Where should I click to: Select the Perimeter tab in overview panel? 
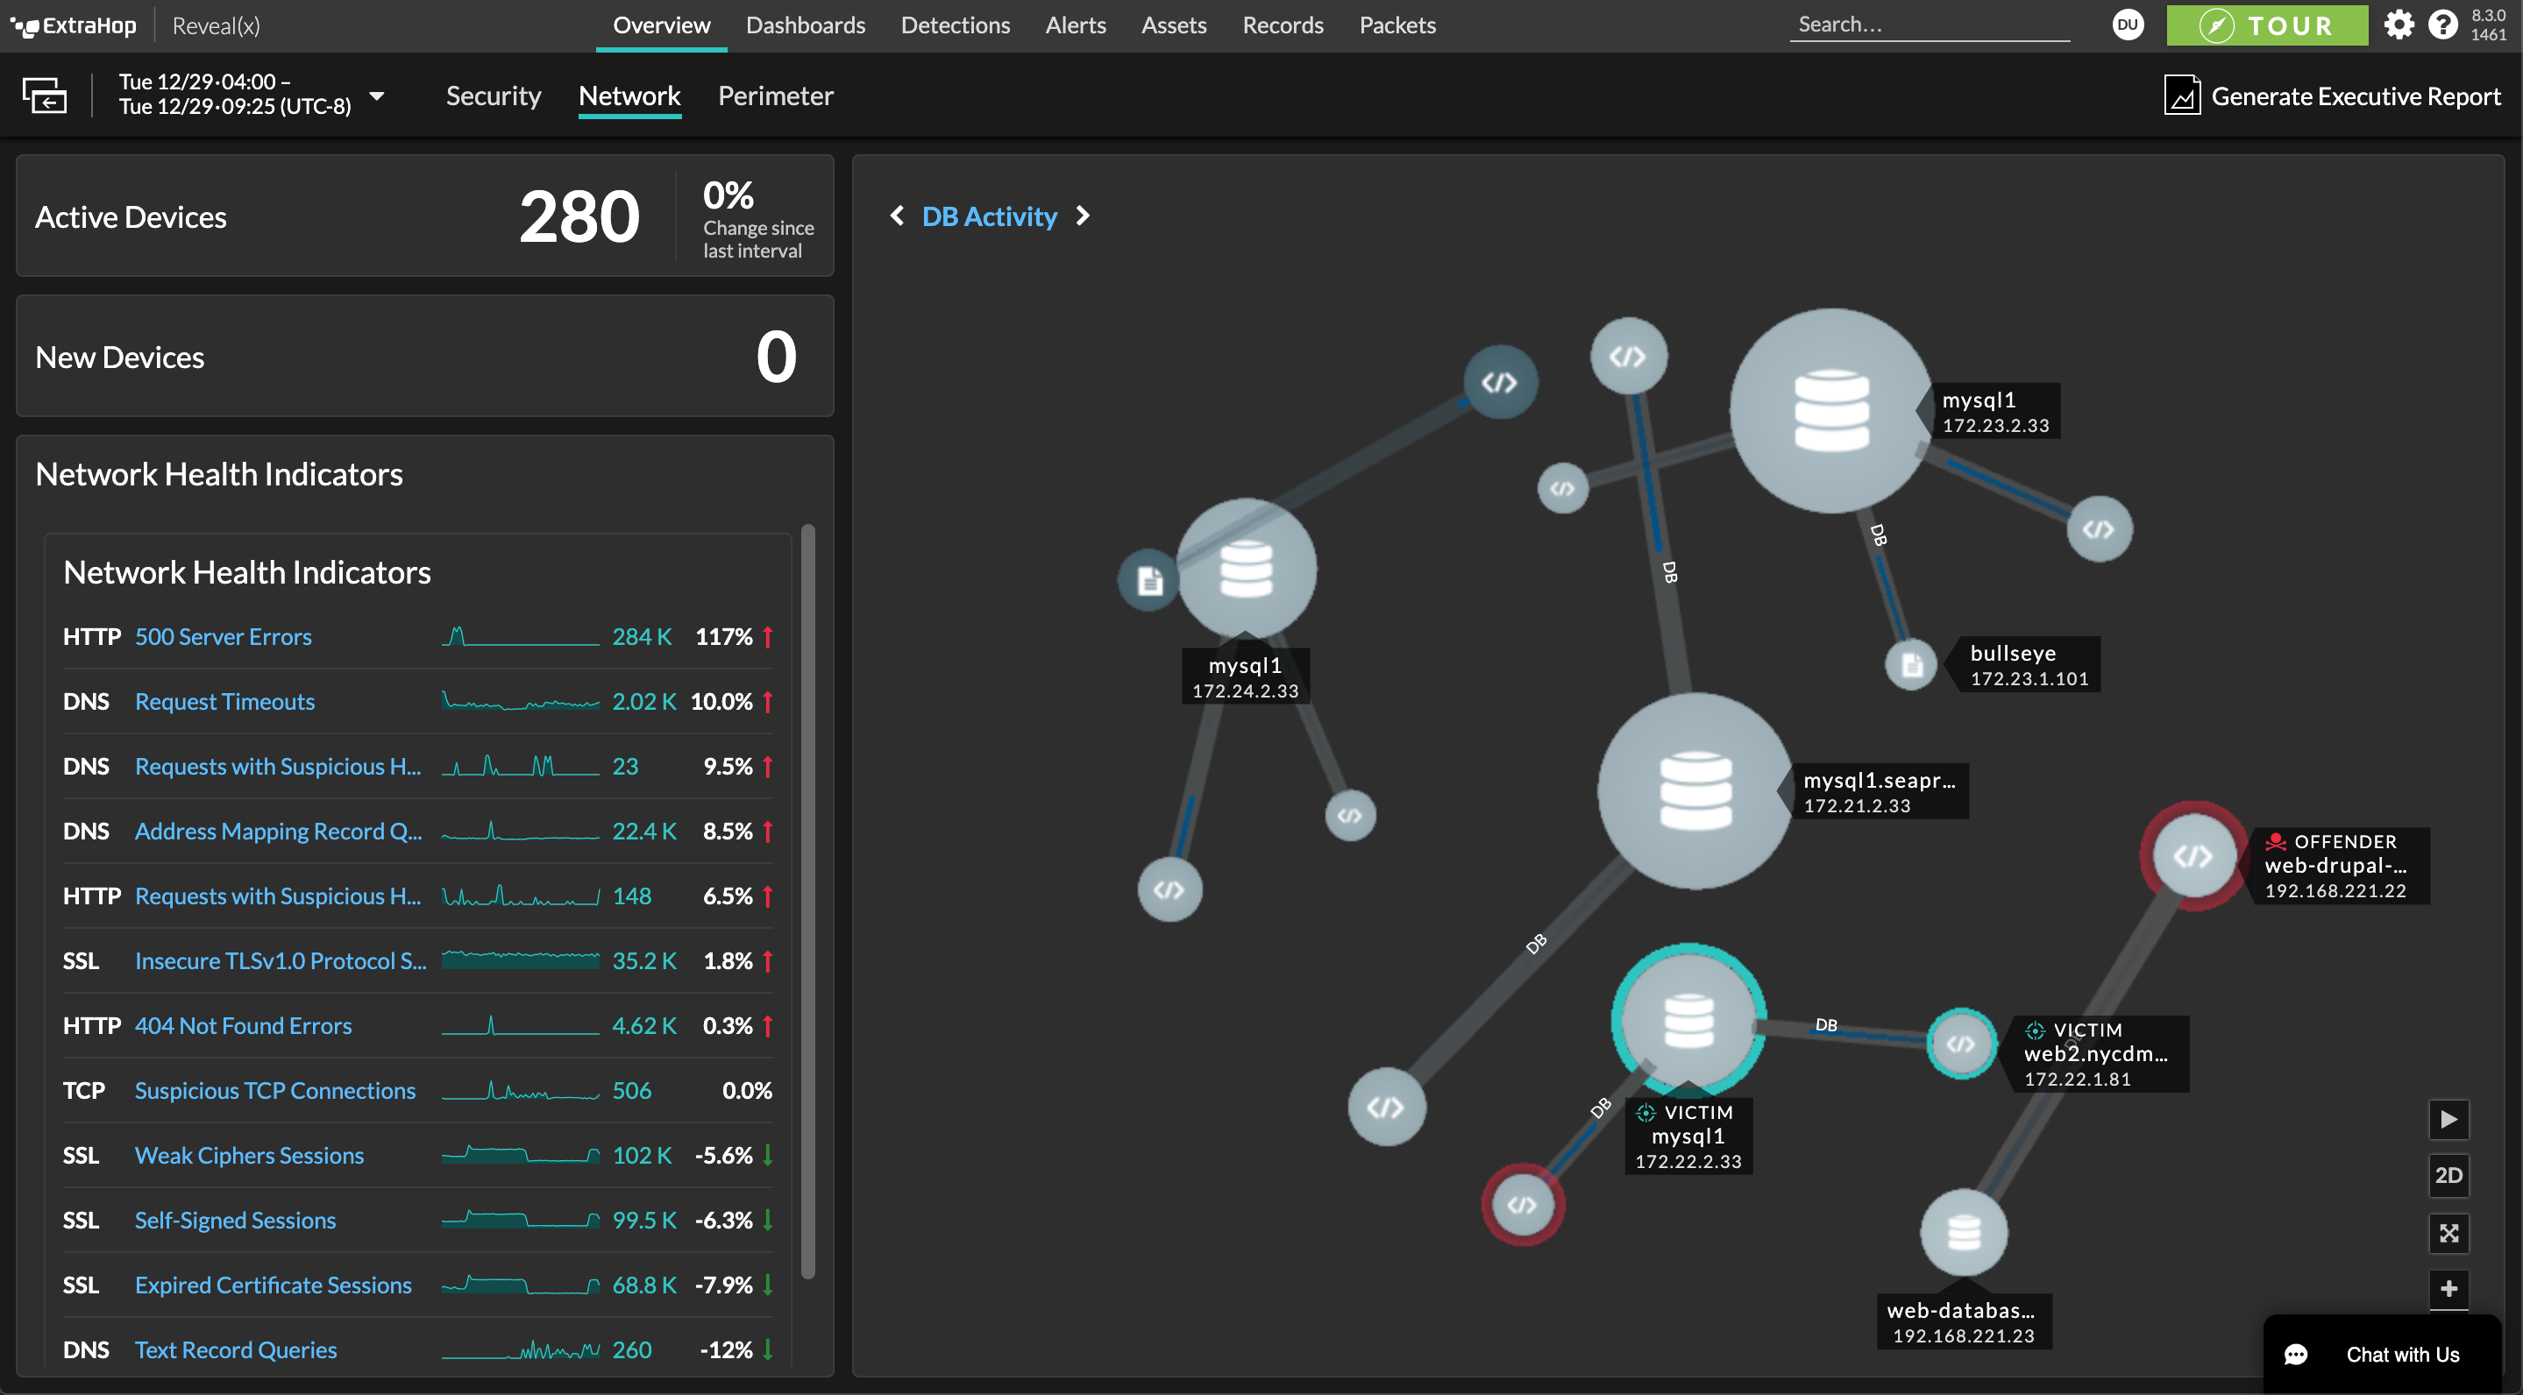775,95
